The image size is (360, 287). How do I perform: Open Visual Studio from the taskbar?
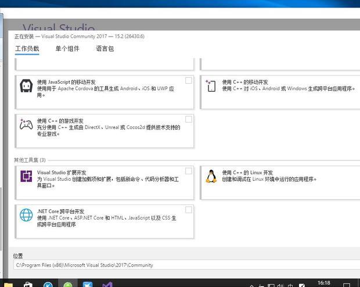pyautogui.click(x=107, y=285)
